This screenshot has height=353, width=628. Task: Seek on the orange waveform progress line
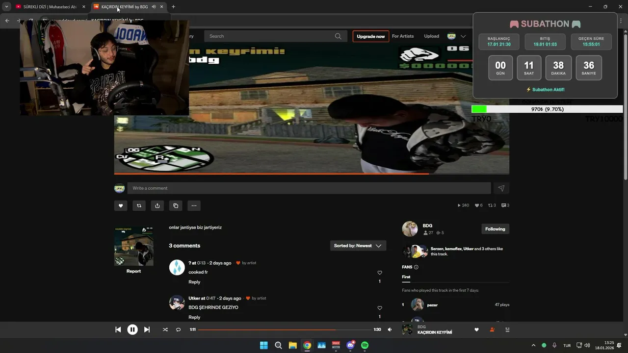[x=312, y=174]
